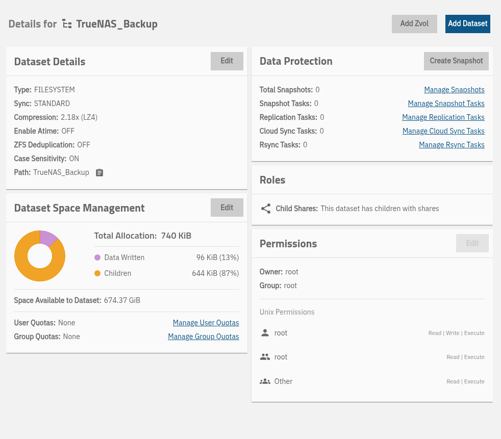Click the root owner user icon
This screenshot has height=439, width=501.
(x=265, y=333)
